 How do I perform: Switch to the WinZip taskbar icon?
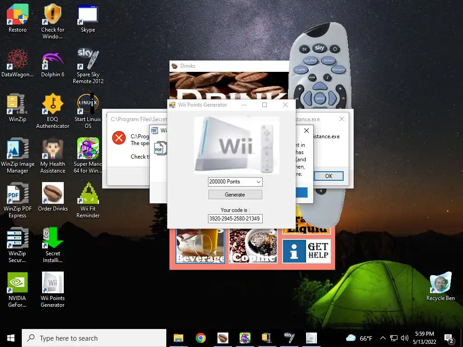[x=267, y=338]
